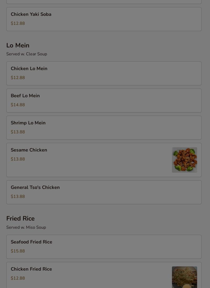Select General Tso's Chicken
The height and width of the screenshot is (288, 210).
[x=104, y=192]
